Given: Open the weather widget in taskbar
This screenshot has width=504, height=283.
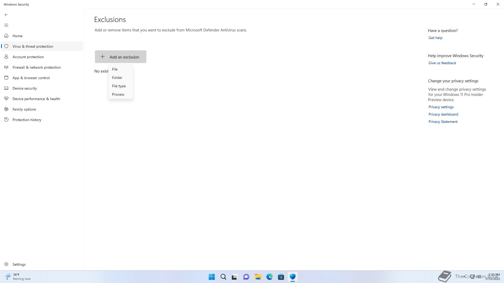Looking at the screenshot, I should click(18, 277).
